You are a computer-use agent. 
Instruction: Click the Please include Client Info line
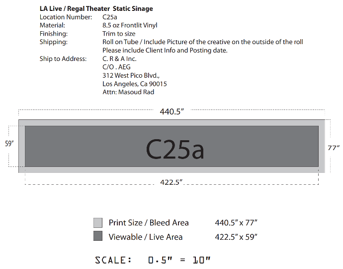165,51
